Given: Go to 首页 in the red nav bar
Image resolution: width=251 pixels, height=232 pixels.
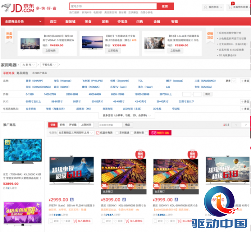Looking at the screenshot, I should (x=53, y=22).
